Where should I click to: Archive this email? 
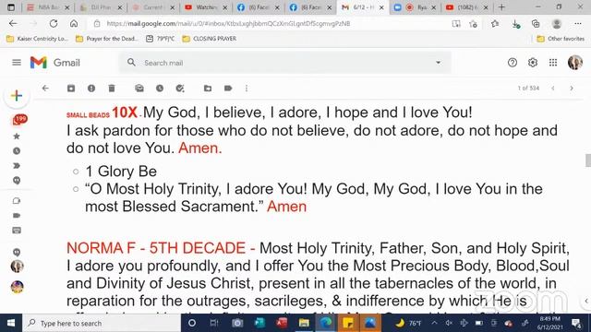pos(71,89)
